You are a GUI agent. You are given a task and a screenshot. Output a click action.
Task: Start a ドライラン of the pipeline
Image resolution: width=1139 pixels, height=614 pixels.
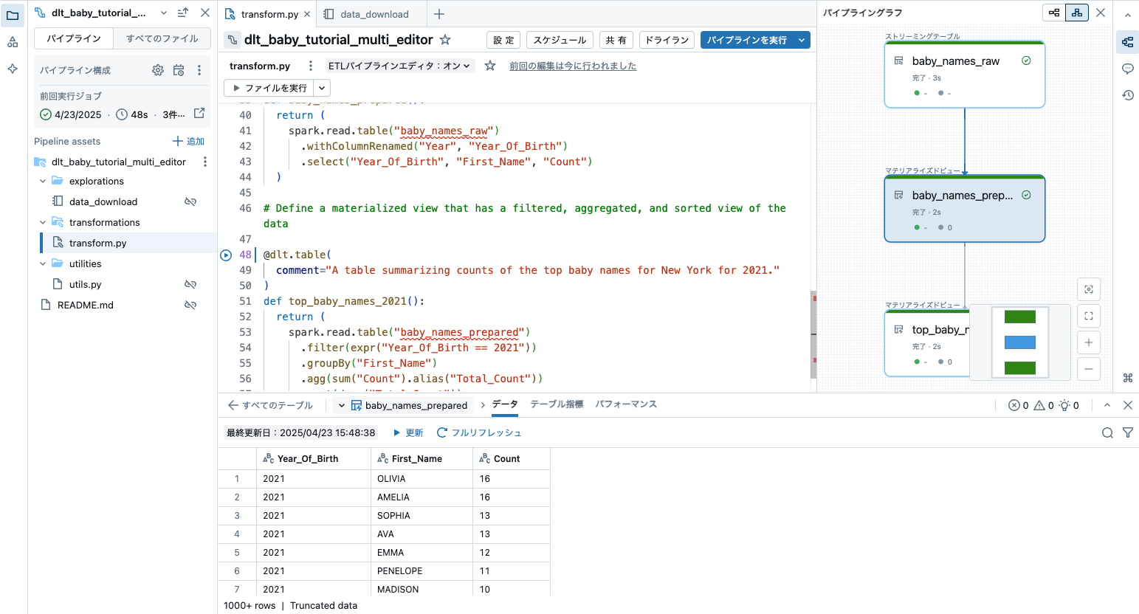pyautogui.click(x=667, y=40)
